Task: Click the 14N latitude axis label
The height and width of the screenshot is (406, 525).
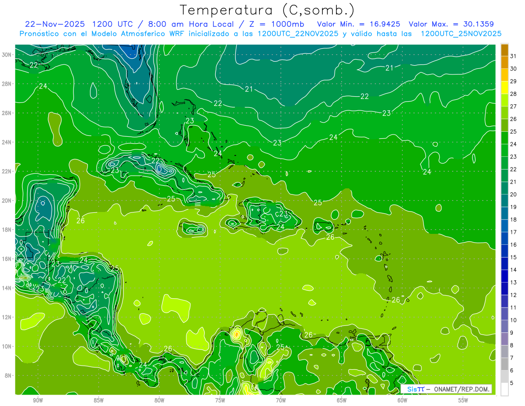Action: (x=7, y=288)
